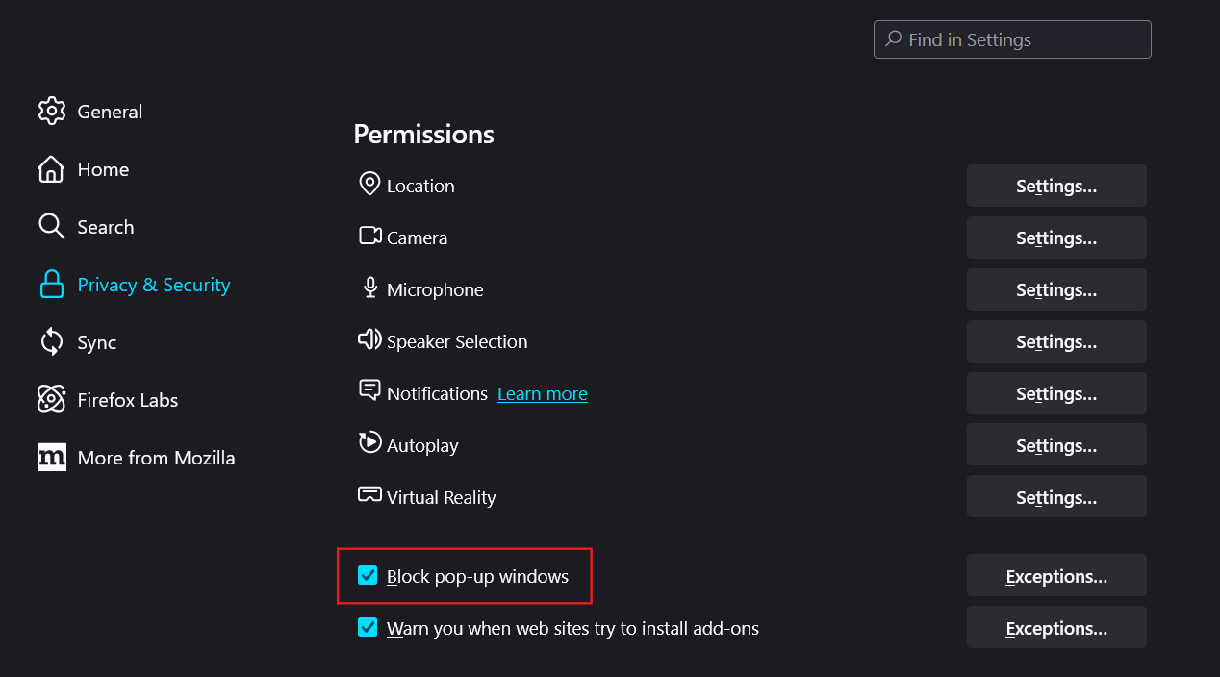Click the Autoplay icon
The image size is (1220, 677).
click(369, 444)
